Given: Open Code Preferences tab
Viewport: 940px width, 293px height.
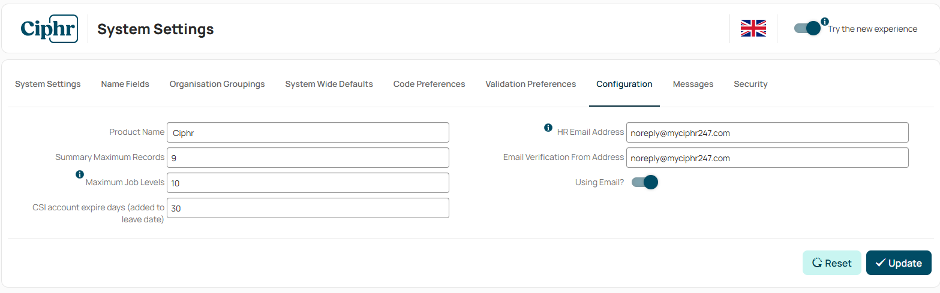Looking at the screenshot, I should click(x=430, y=84).
